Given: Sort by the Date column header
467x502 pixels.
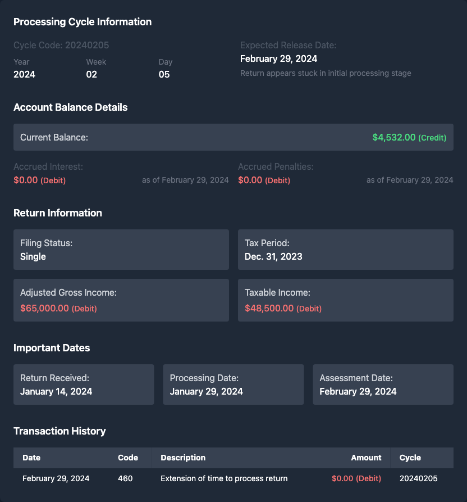Looking at the screenshot, I should pos(31,458).
